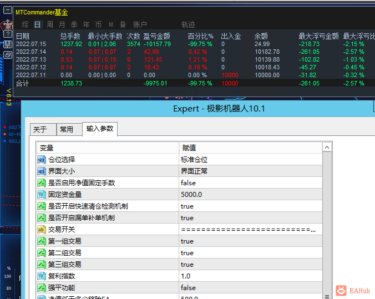Click the 总手数 column header
The width and height of the screenshot is (375, 299).
[70, 37]
